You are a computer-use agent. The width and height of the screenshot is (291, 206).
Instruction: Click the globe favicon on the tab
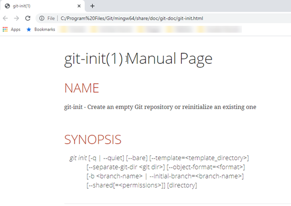[7, 6]
